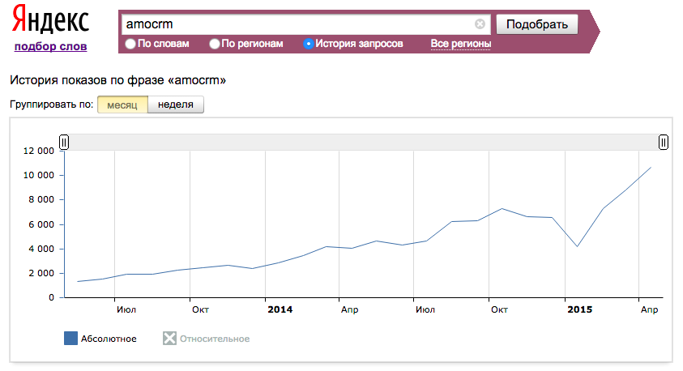The height and width of the screenshot is (371, 683).
Task: Click the left range slider handle
Action: coord(64,143)
